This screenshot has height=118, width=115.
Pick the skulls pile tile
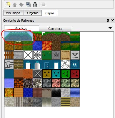(37, 83)
